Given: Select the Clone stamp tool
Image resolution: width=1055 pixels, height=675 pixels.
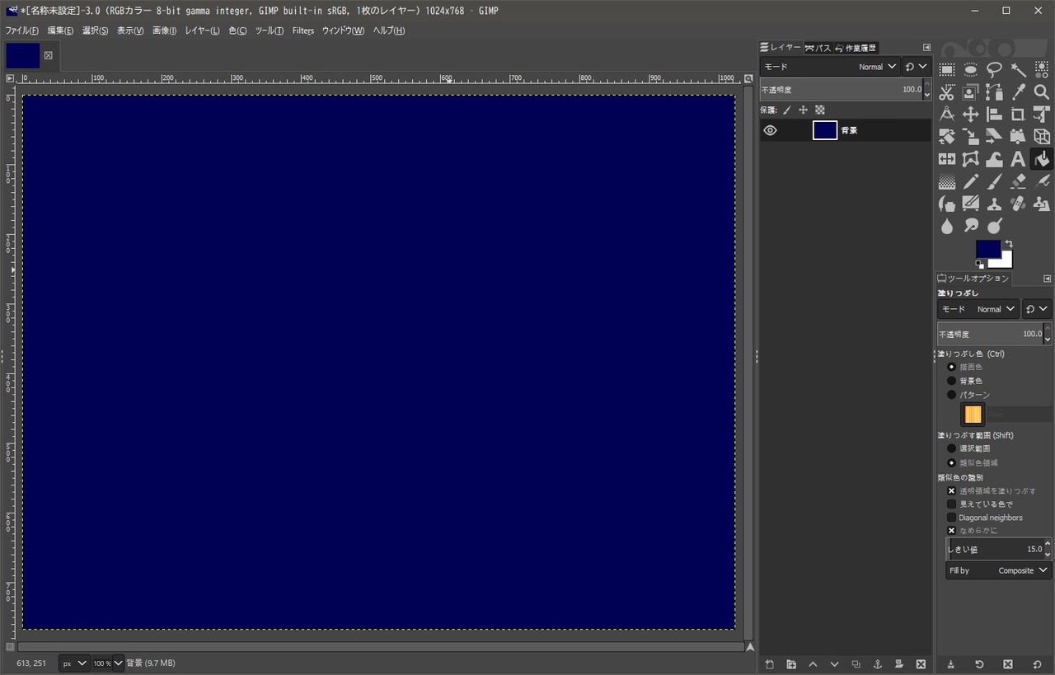Looking at the screenshot, I should click(995, 204).
